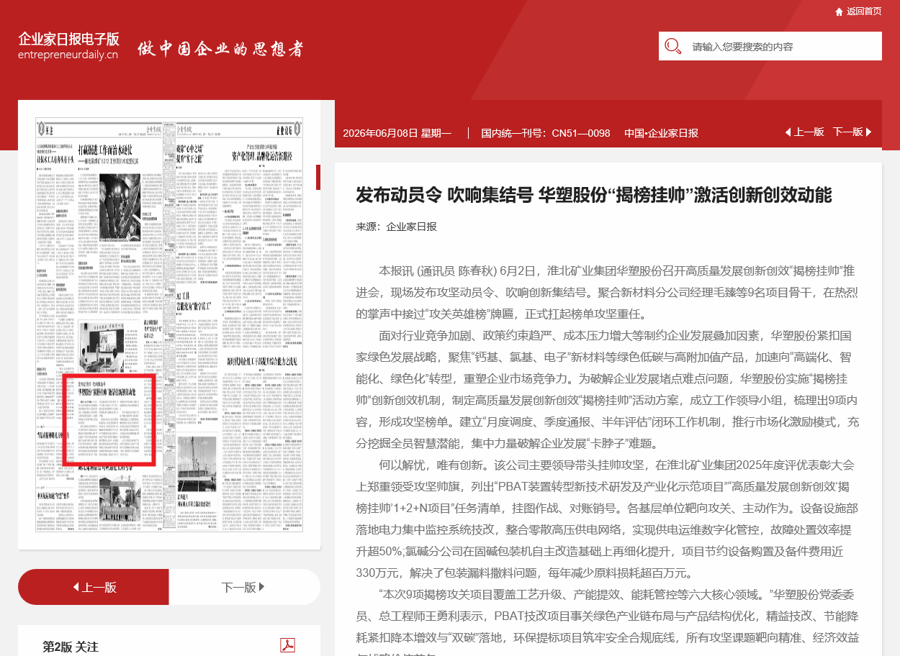This screenshot has width=900, height=656.
Task: Select the 第2版 关注 heading
Action: pos(71,647)
